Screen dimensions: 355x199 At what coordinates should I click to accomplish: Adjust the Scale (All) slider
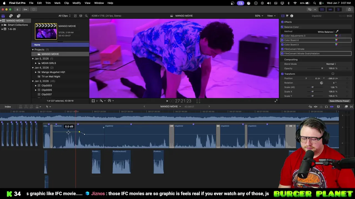click(312, 87)
